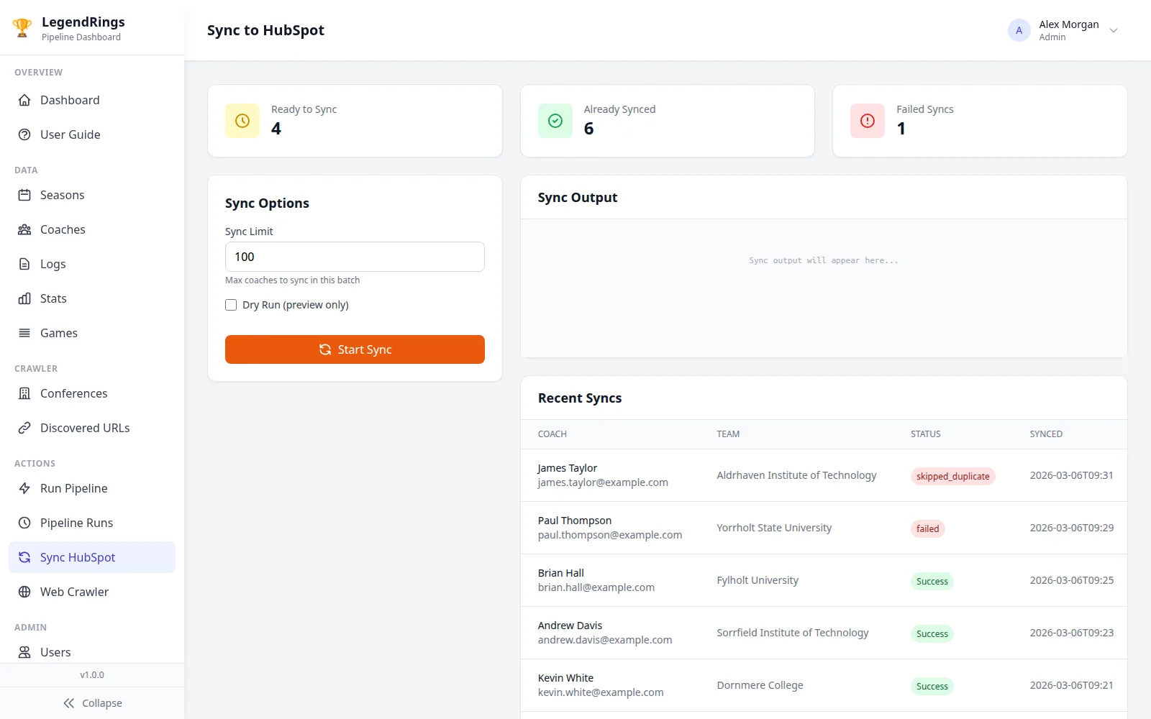Click the Sync Output console area
The width and height of the screenshot is (1151, 719).
tap(824, 288)
